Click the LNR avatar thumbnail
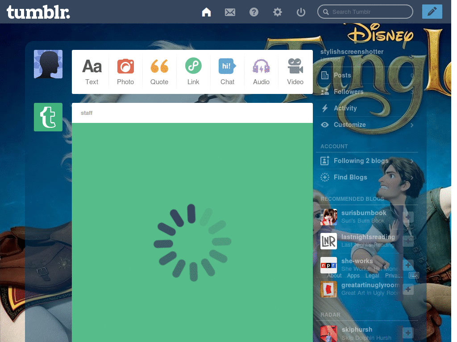Screen dimensions: 457x342 tap(328, 241)
